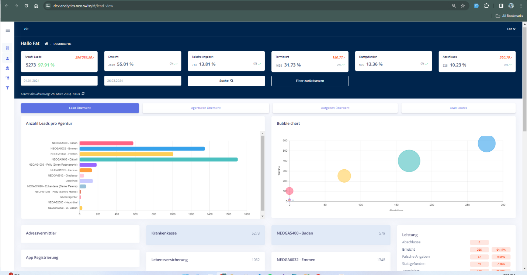Bookmark page with the star icon
The width and height of the screenshot is (527, 275).
(x=463, y=6)
